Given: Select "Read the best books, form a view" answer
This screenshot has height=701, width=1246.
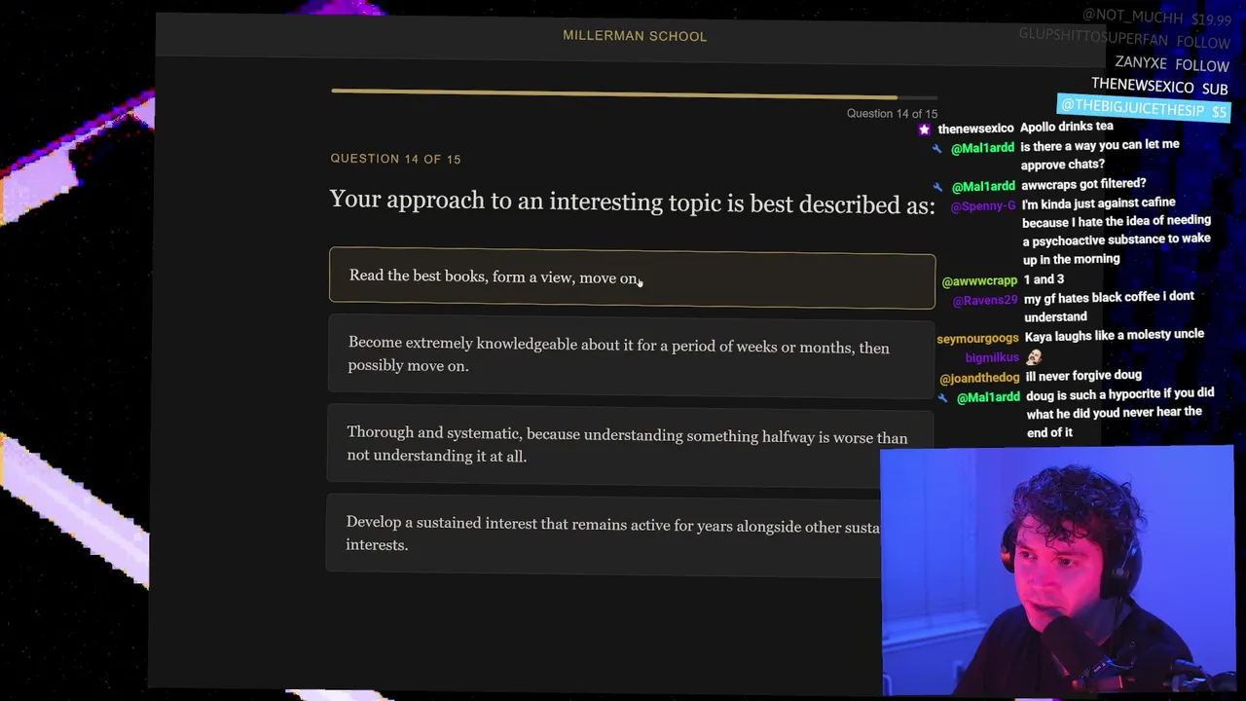Looking at the screenshot, I should click(x=632, y=278).
